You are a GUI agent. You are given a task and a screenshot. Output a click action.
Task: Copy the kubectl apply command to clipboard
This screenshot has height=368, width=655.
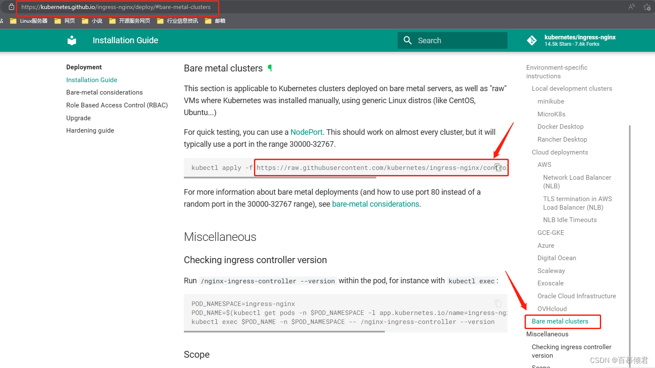498,167
